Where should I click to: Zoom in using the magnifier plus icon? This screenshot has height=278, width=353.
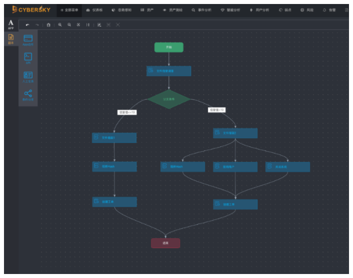(60, 24)
